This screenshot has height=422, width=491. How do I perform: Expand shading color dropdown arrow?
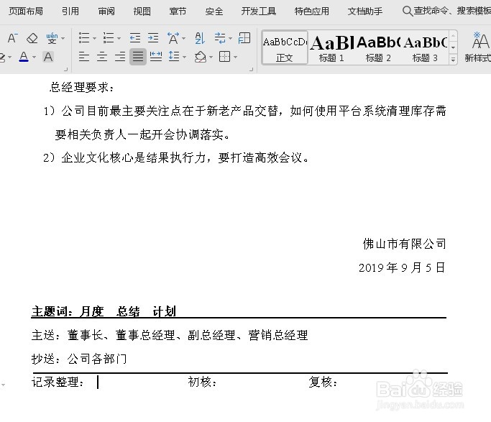211,58
